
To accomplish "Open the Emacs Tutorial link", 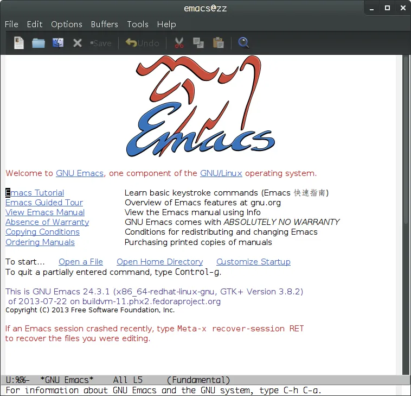I will [35, 193].
